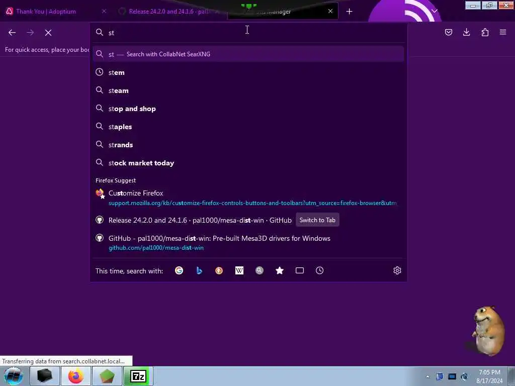This screenshot has height=386, width=515.
Task: Open the Extensions puzzle icon
Action: coord(485,32)
